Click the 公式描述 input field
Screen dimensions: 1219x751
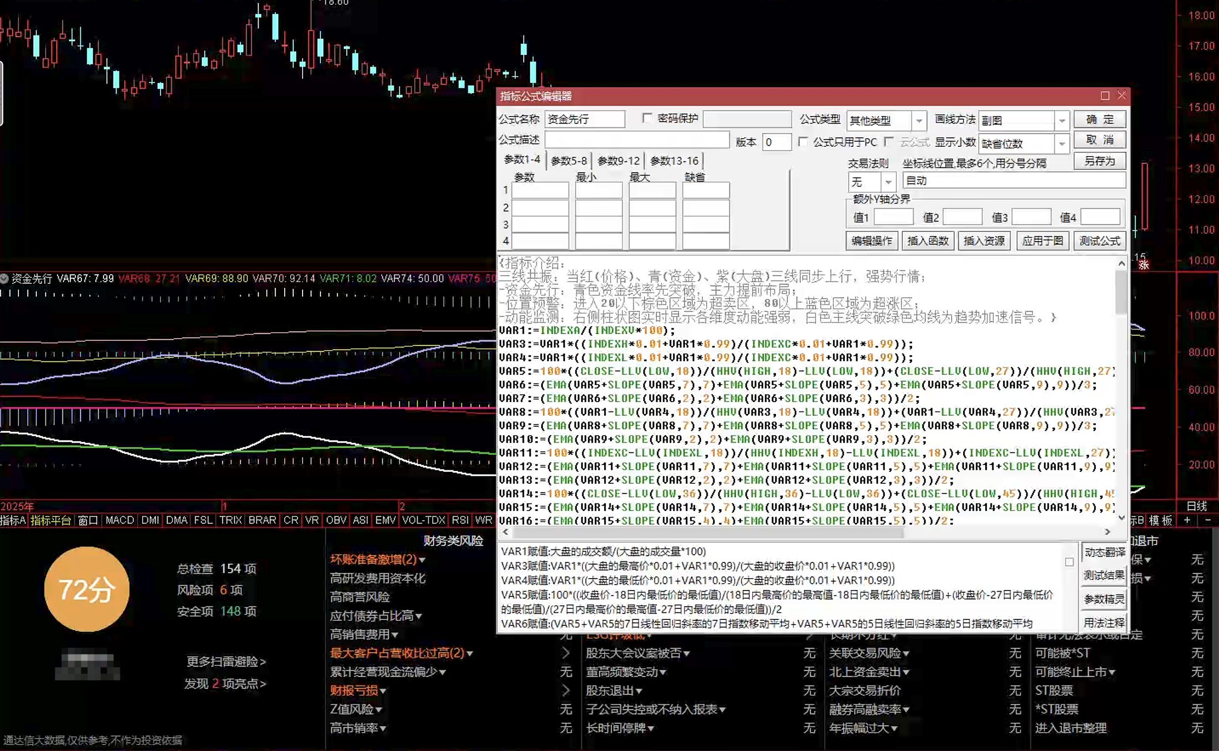point(637,140)
